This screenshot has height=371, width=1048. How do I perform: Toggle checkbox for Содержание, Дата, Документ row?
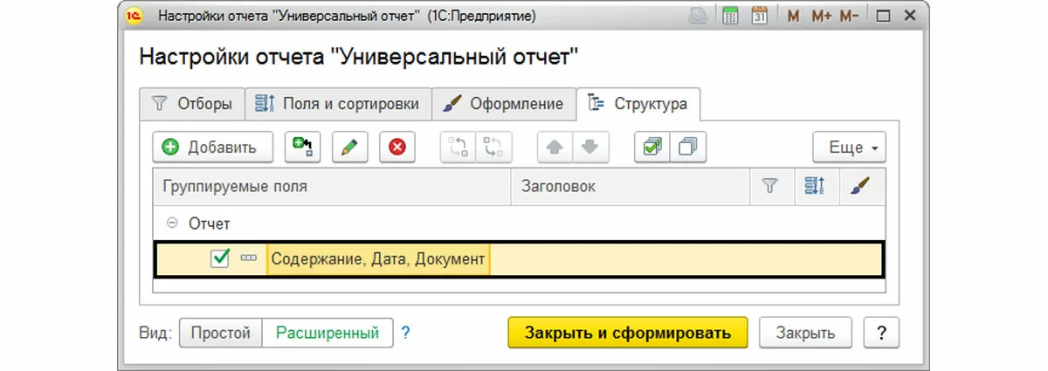coord(220,258)
